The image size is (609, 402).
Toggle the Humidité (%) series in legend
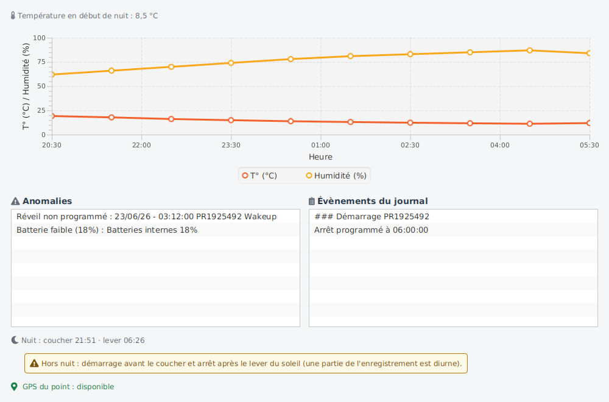coord(336,175)
